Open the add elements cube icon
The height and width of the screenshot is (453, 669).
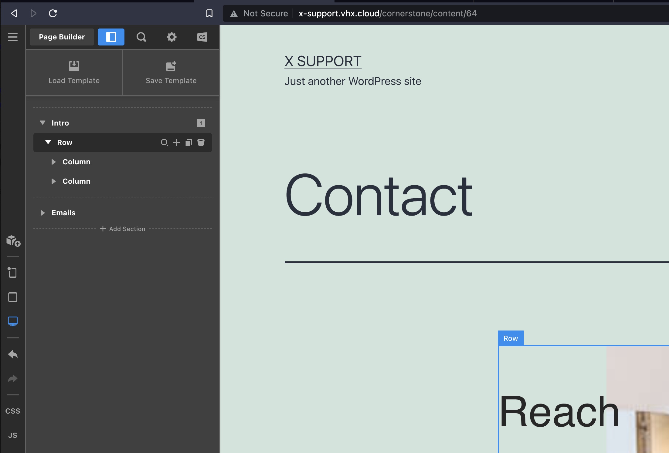[13, 241]
